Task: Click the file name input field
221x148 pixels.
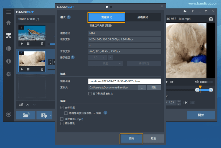Action: click(125, 81)
